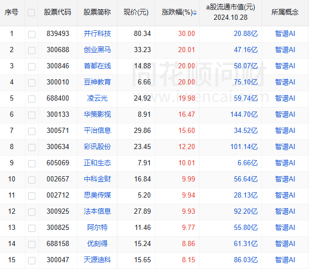Click the 所属概念 column header

285,12
